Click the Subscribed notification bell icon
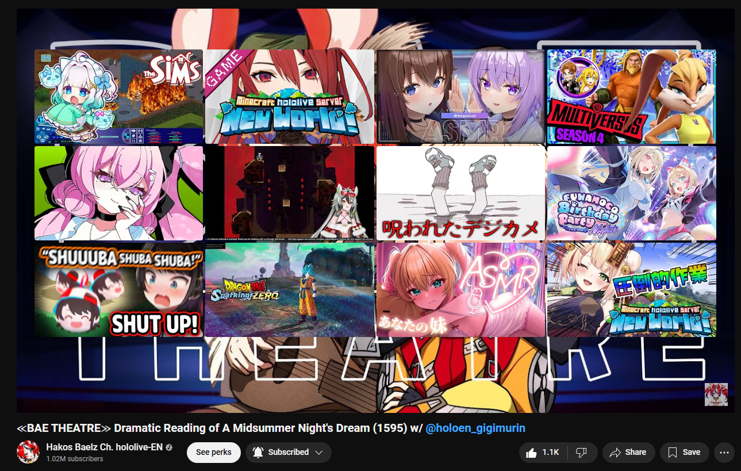The image size is (741, 471). pos(258,453)
